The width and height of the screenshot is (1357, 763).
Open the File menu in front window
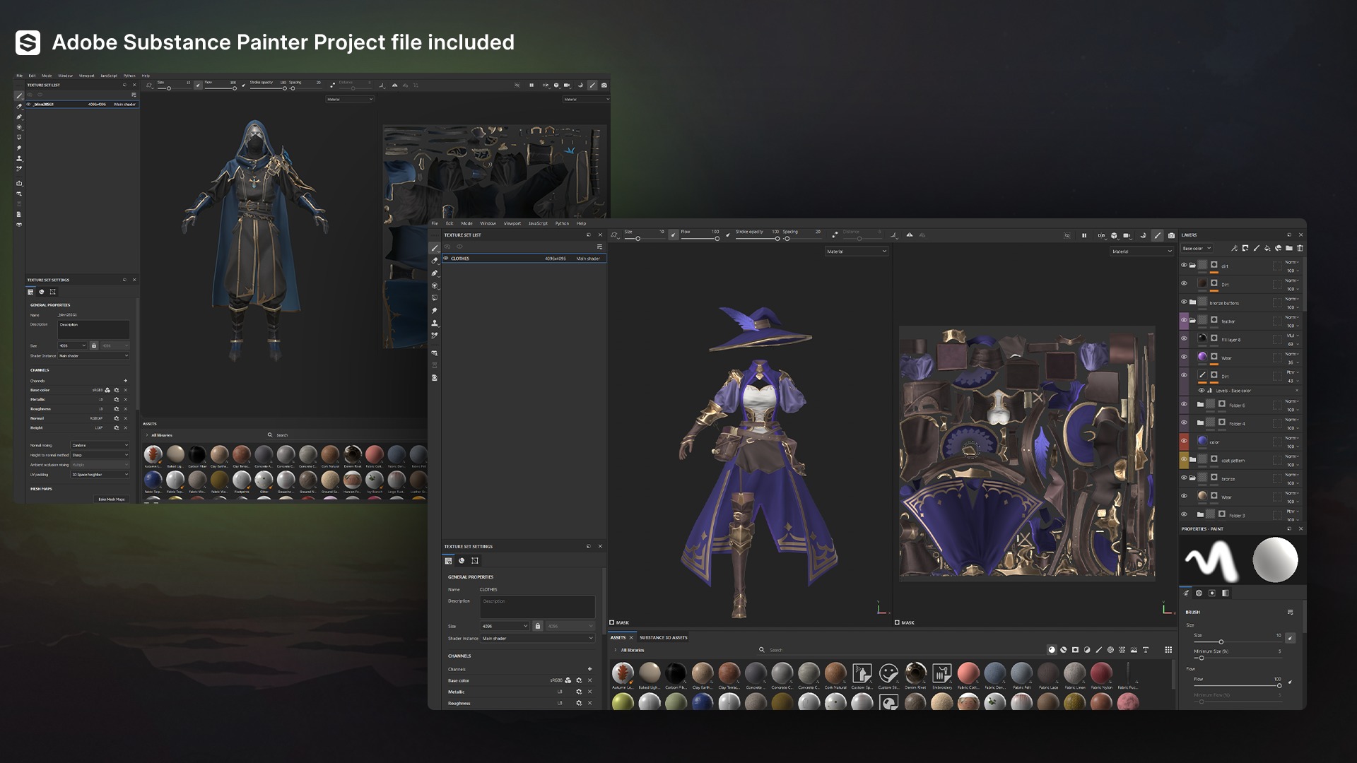coord(435,223)
